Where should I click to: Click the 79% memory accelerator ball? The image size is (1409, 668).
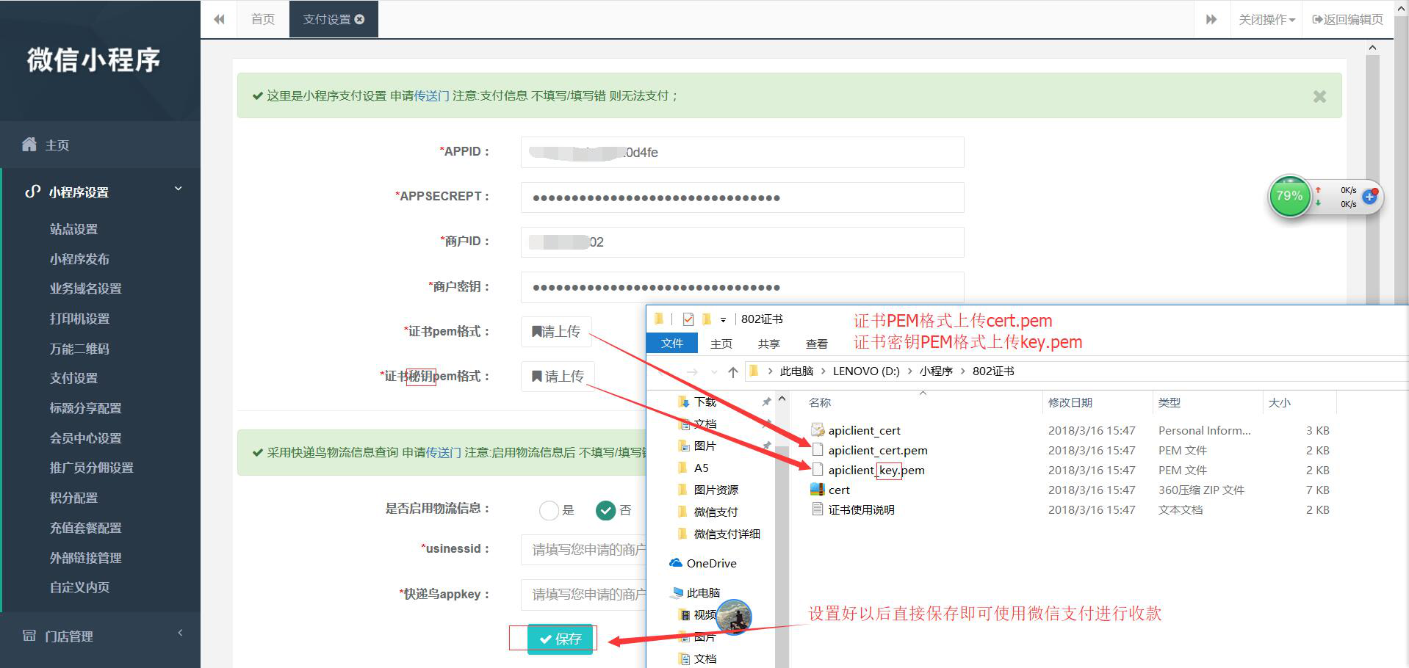click(1289, 196)
